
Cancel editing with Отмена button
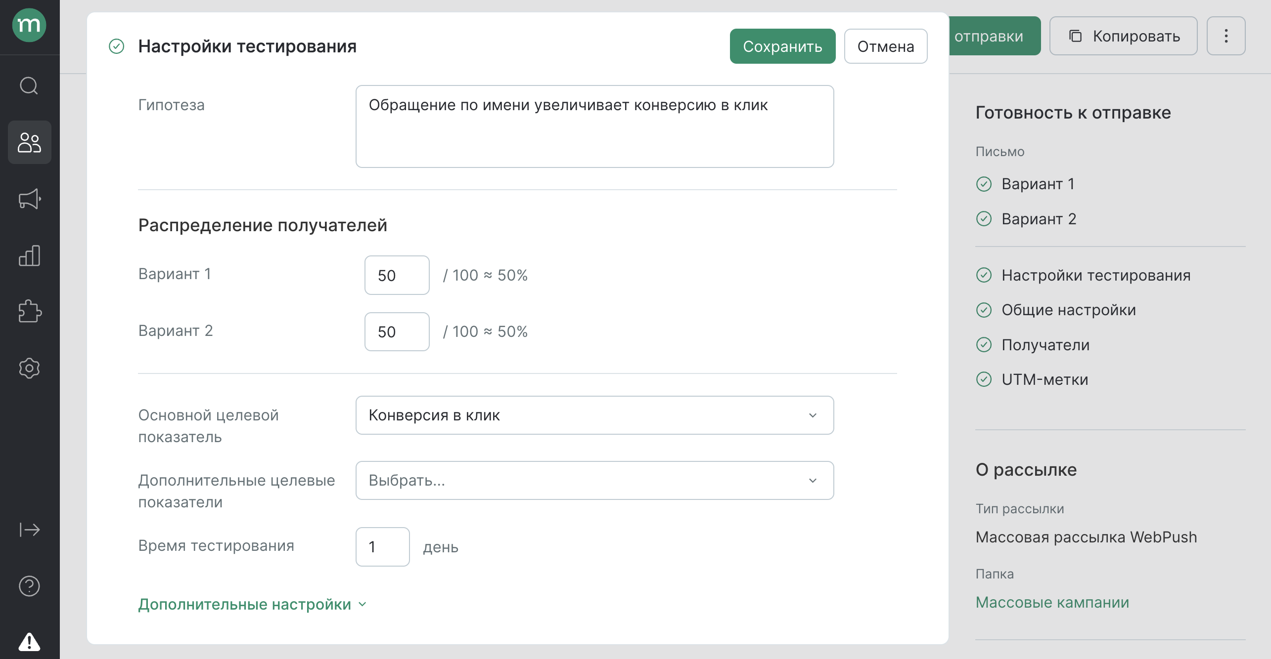(885, 46)
